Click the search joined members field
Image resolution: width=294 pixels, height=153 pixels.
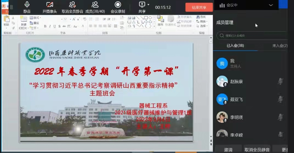[x=253, y=36]
